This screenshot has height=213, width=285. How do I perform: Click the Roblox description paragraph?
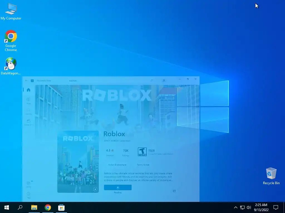(138, 177)
